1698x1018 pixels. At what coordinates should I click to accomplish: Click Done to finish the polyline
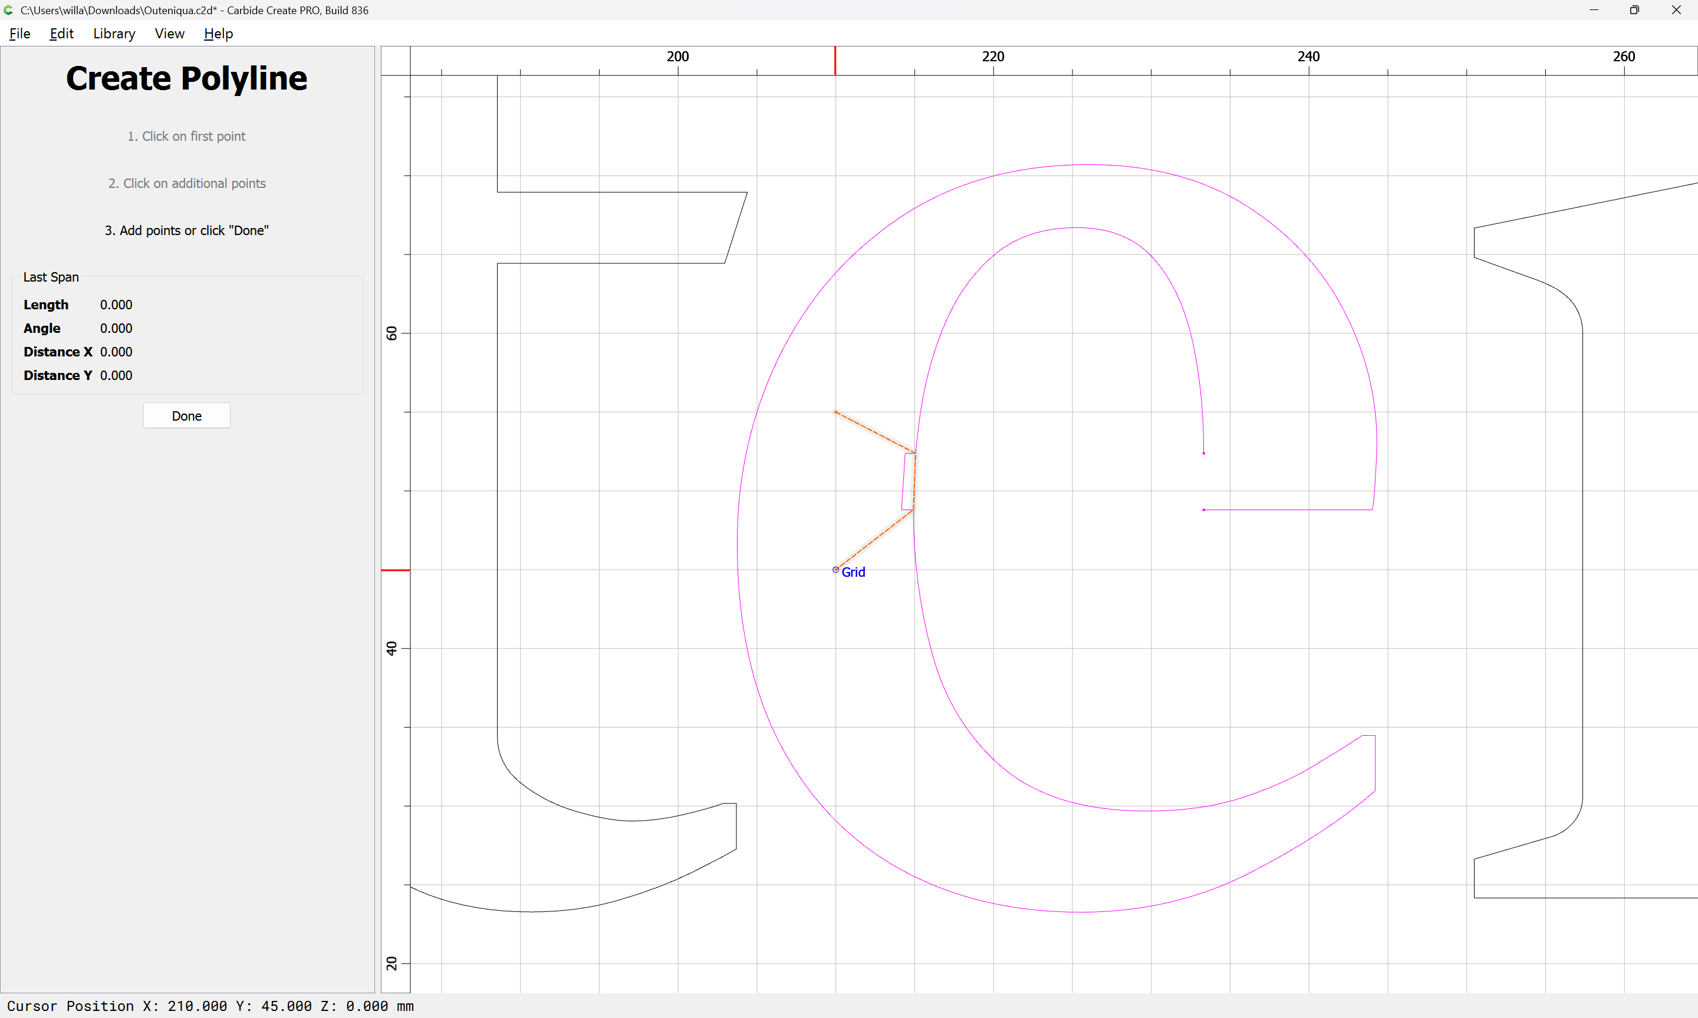coord(187,416)
